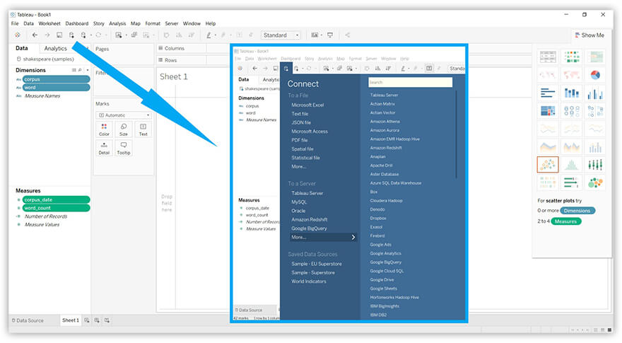Choose text table chart in Show Me
The image size is (622, 343).
(547, 57)
